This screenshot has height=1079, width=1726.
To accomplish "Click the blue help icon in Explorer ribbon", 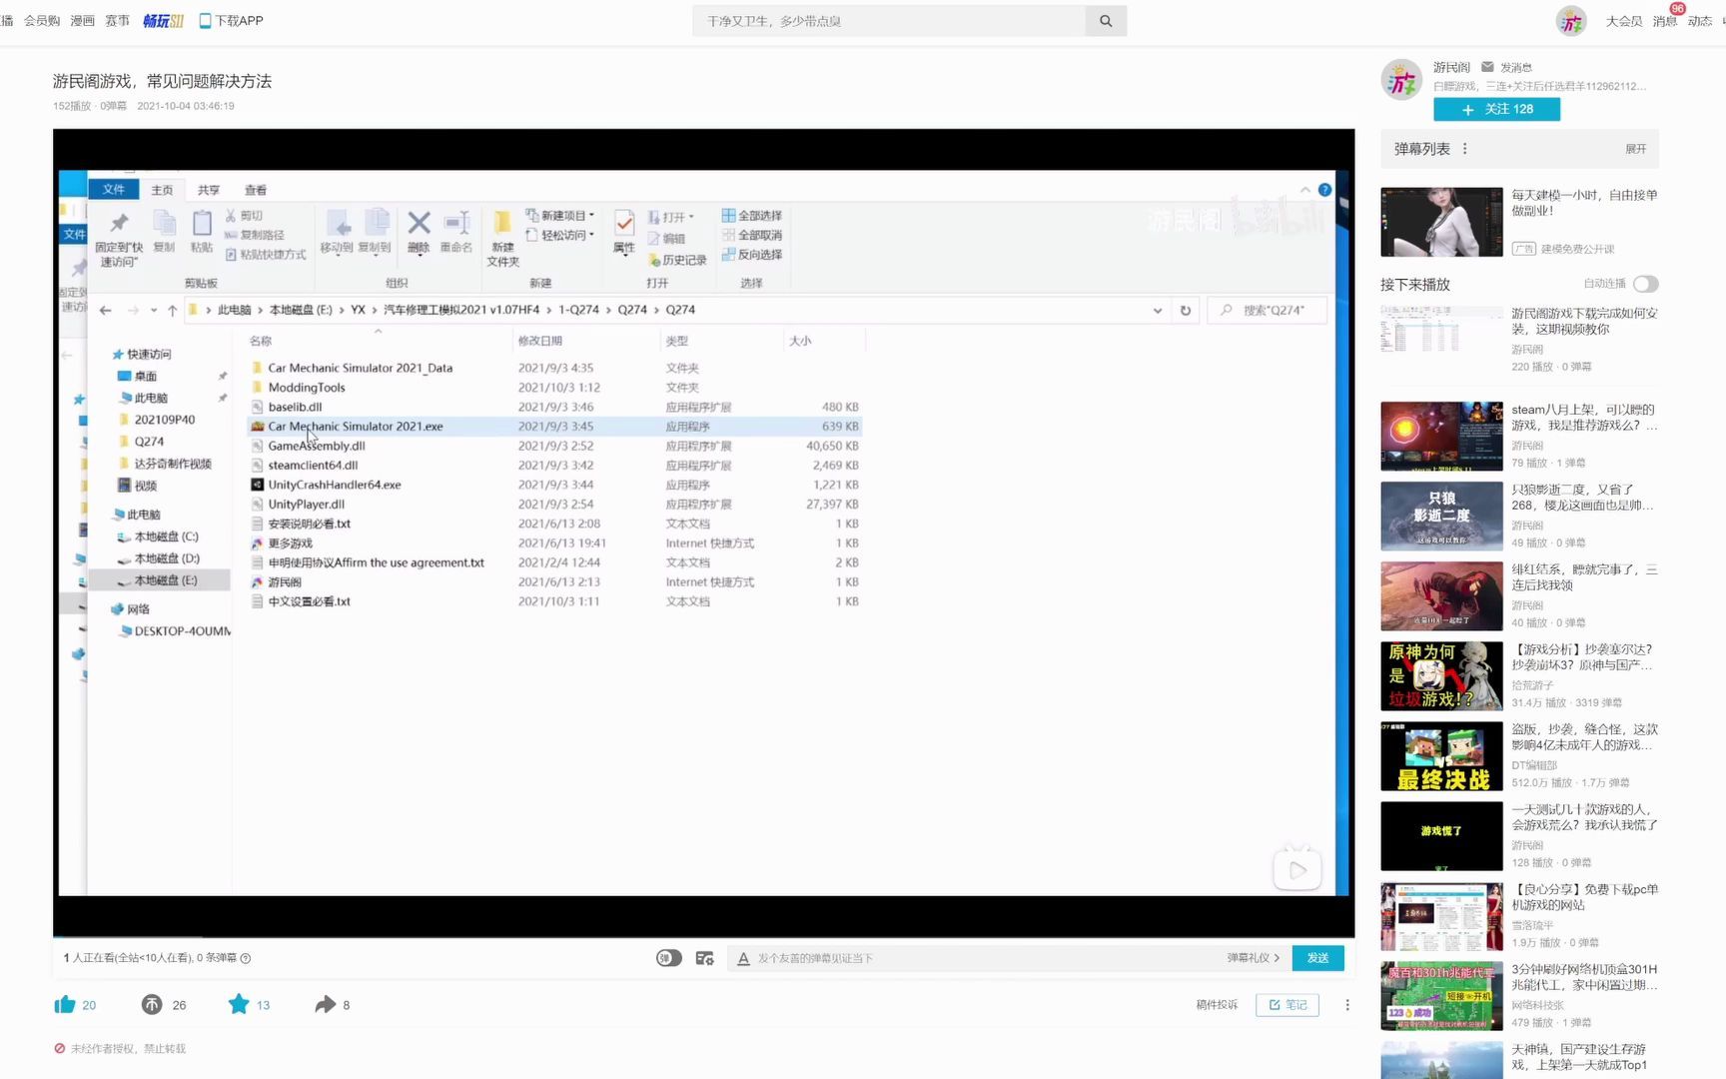I will click(1324, 190).
